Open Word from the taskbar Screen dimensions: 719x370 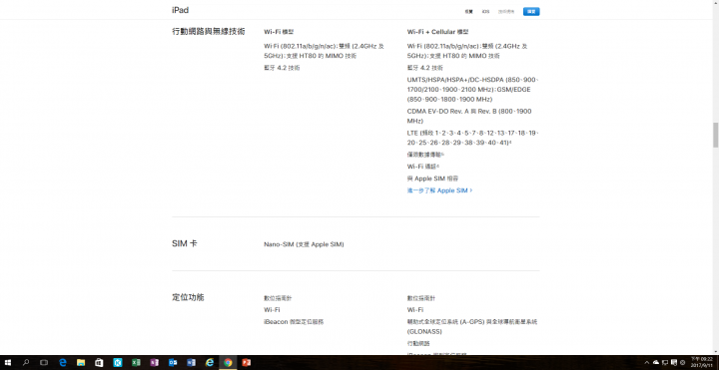pos(191,363)
